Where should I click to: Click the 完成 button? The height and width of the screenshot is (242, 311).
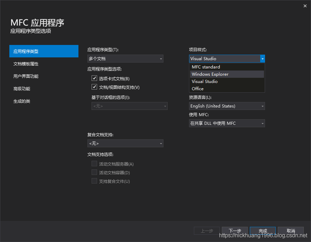coord(263,231)
